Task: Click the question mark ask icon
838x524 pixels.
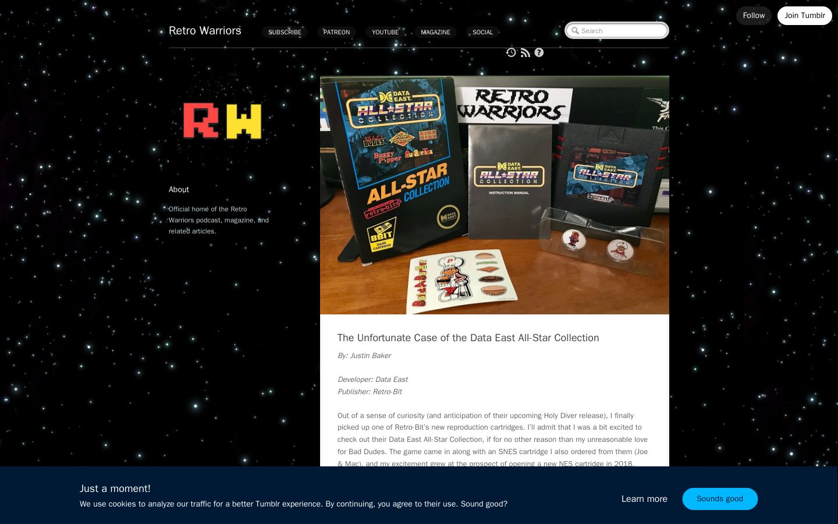Action: [539, 52]
